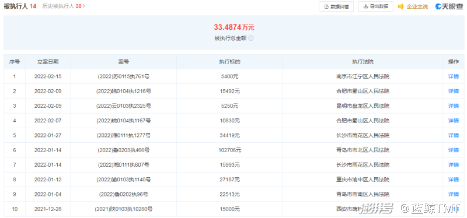Open the 企业主说 speaker link

click(413, 6)
